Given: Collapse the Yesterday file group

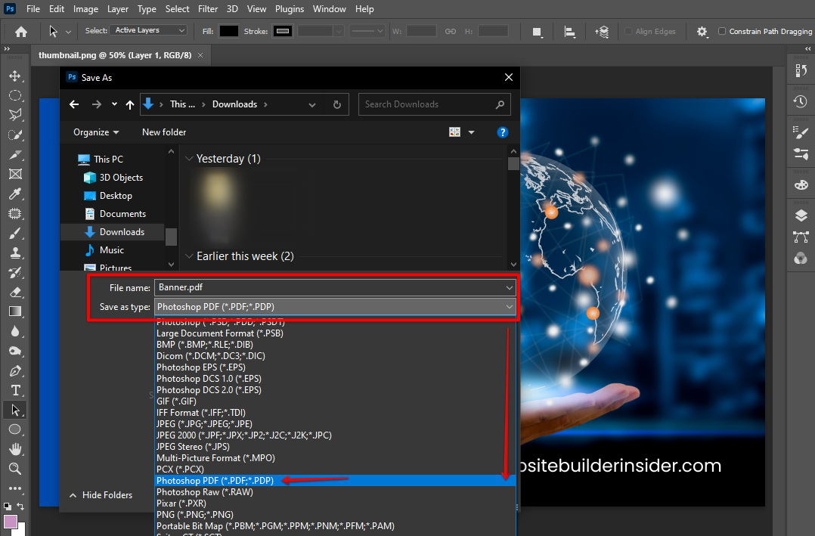Looking at the screenshot, I should [190, 159].
